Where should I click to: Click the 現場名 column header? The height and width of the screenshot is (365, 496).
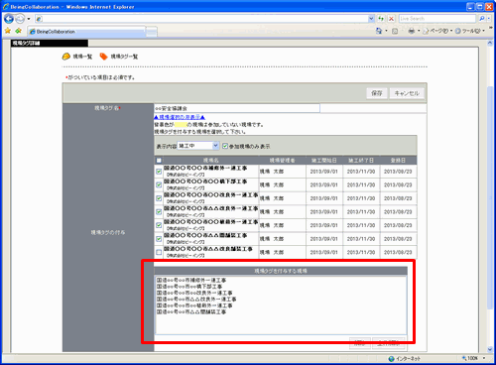(x=211, y=160)
